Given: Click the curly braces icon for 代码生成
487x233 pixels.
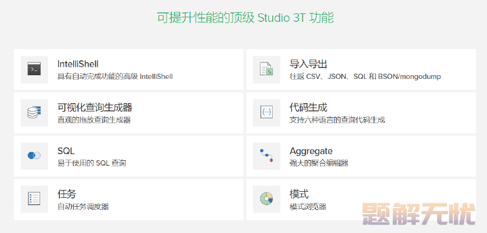Looking at the screenshot, I should (266, 112).
